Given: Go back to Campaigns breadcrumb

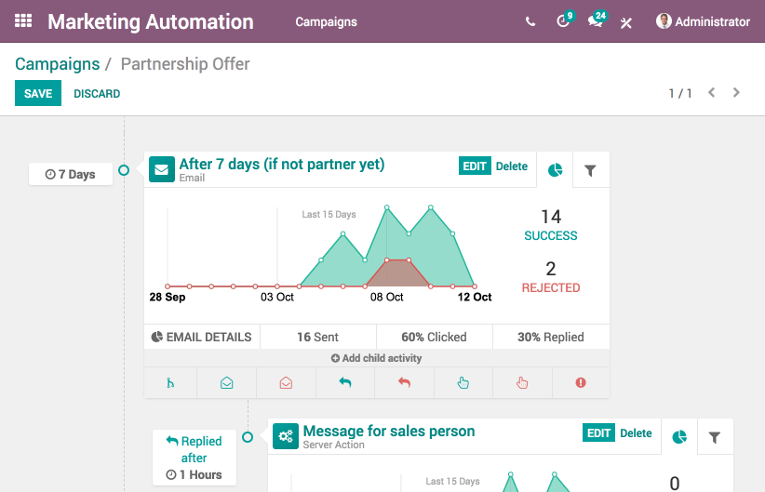Looking at the screenshot, I should [57, 64].
